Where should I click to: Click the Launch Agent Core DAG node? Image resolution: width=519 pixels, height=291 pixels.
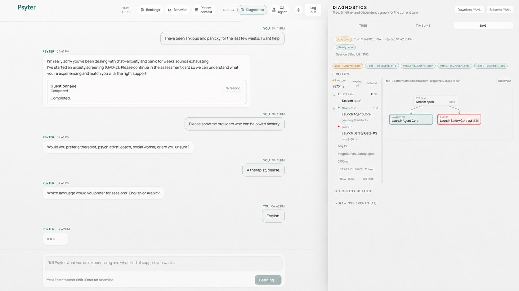pyautogui.click(x=411, y=119)
